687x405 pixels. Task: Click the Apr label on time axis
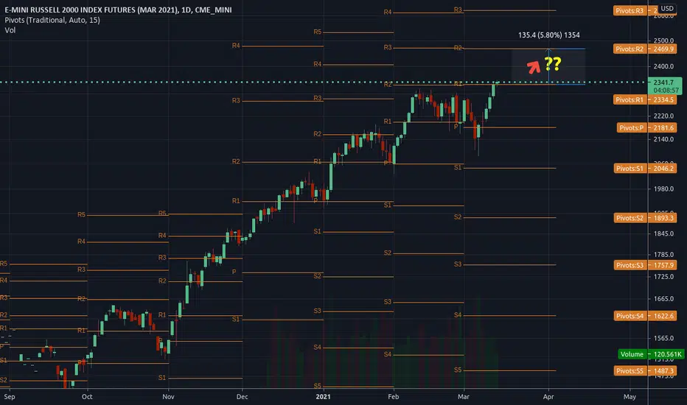(548, 397)
